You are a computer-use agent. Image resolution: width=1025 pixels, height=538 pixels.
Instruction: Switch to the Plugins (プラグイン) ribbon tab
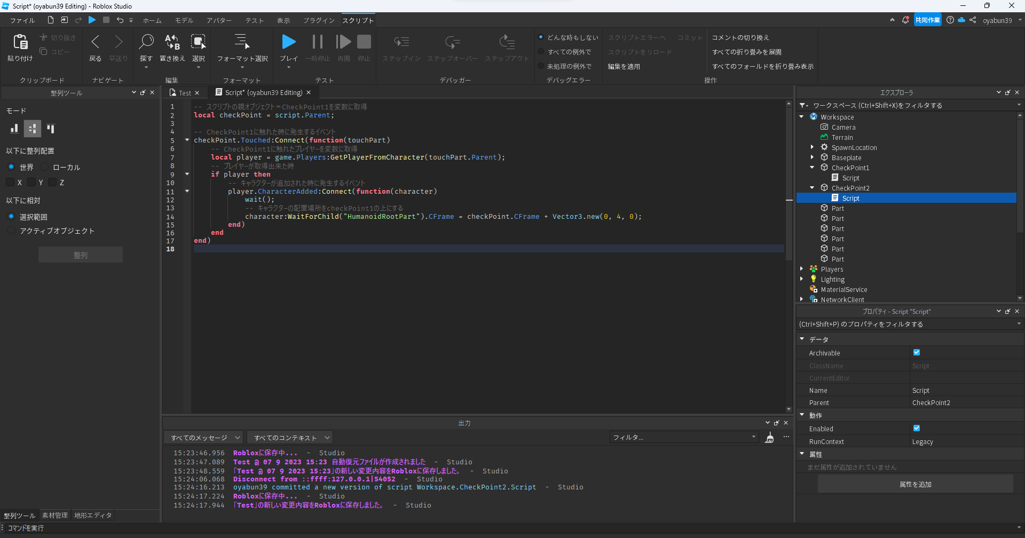(x=319, y=20)
